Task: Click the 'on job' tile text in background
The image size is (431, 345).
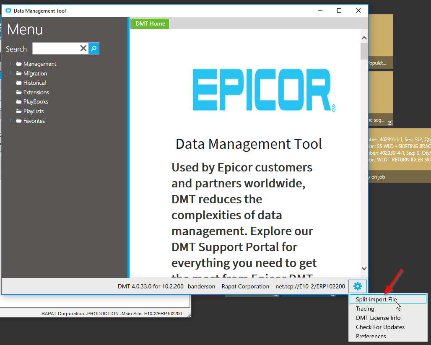Action: click(x=378, y=177)
